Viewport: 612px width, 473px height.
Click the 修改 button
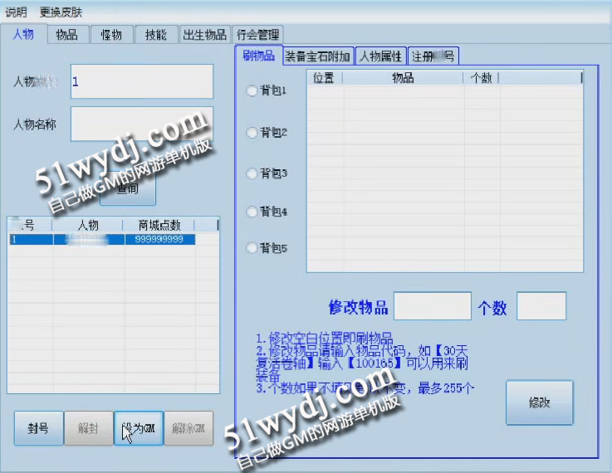[539, 402]
